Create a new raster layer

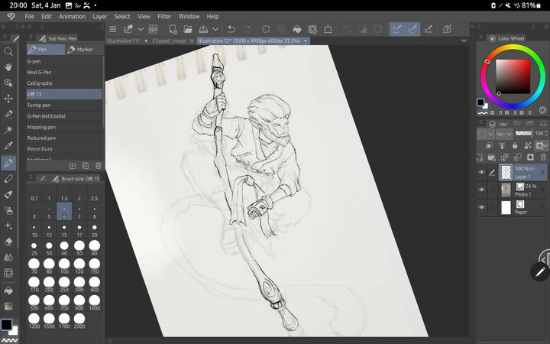point(480,157)
